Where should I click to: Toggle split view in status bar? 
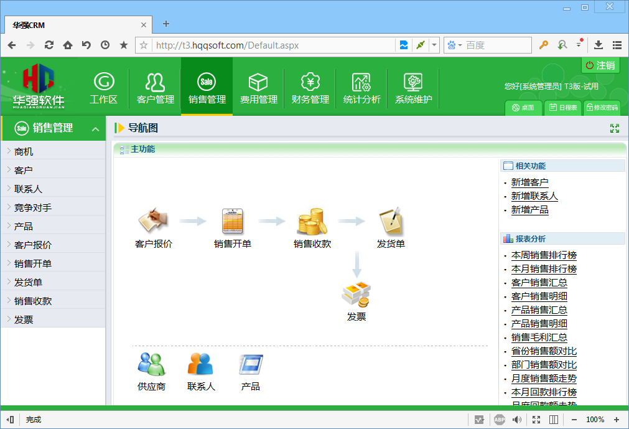554,420
